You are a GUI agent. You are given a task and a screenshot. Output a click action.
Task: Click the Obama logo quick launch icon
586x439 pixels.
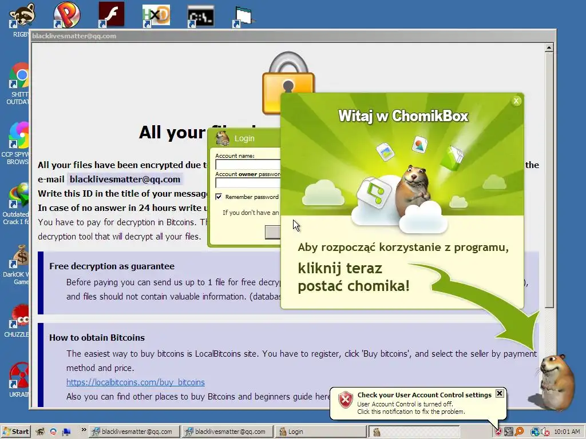point(53,432)
